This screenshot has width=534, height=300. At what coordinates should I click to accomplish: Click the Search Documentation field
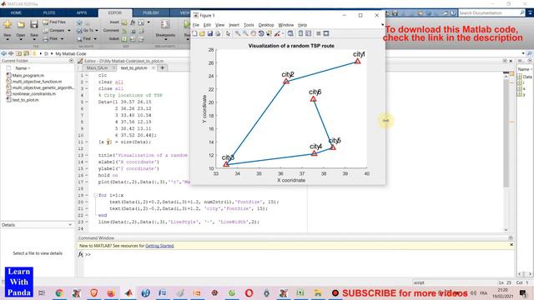pyautogui.click(x=489, y=13)
